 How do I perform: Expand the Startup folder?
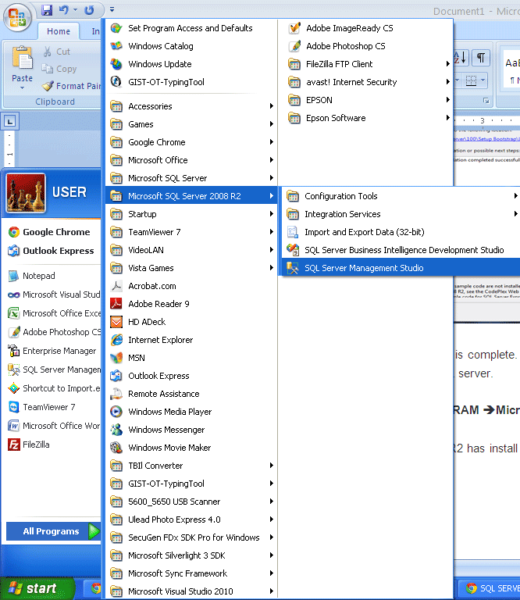pos(191,214)
